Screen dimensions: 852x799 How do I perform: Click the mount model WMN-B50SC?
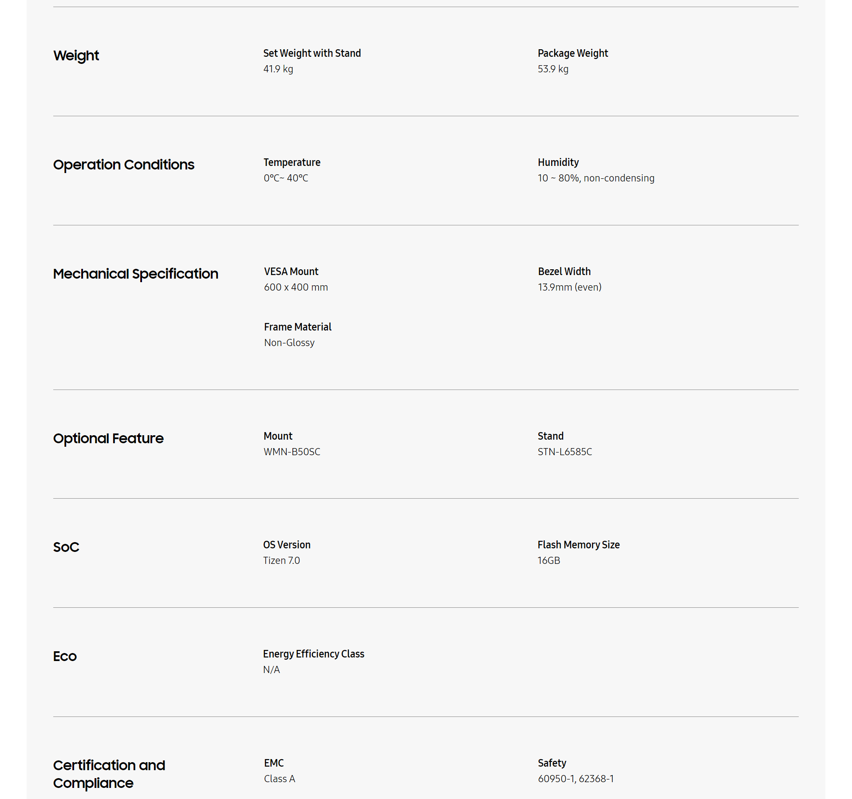[x=292, y=452]
